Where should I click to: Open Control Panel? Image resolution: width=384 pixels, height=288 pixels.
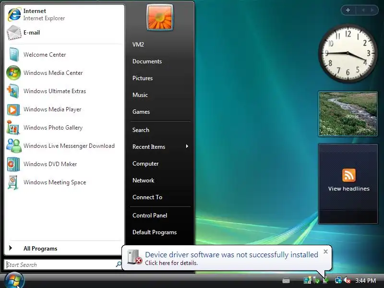coord(150,215)
